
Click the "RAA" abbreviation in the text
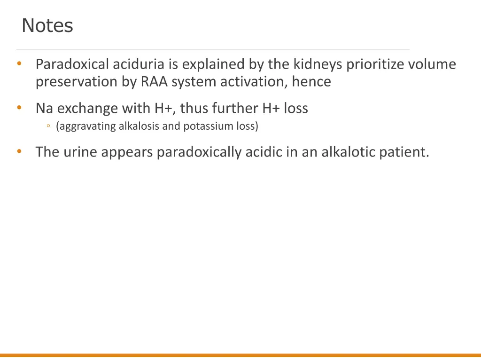click(x=154, y=82)
